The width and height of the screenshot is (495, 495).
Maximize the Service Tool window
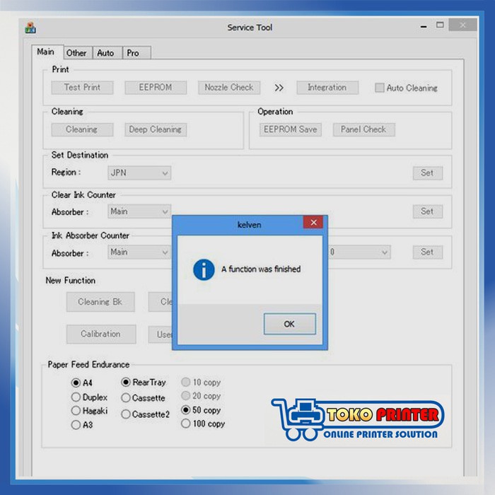440,25
